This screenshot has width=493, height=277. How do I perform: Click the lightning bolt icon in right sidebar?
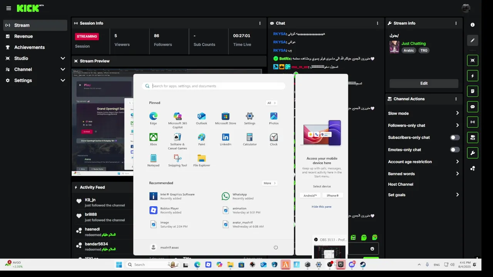pyautogui.click(x=473, y=76)
